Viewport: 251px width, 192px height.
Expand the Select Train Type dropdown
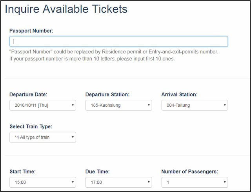(43, 137)
